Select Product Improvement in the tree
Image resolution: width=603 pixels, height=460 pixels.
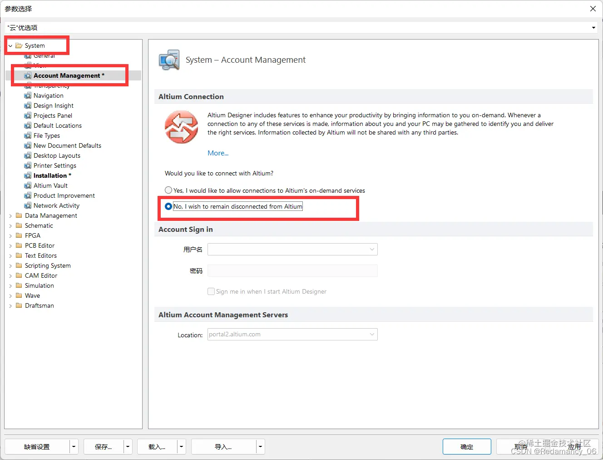[64, 195]
